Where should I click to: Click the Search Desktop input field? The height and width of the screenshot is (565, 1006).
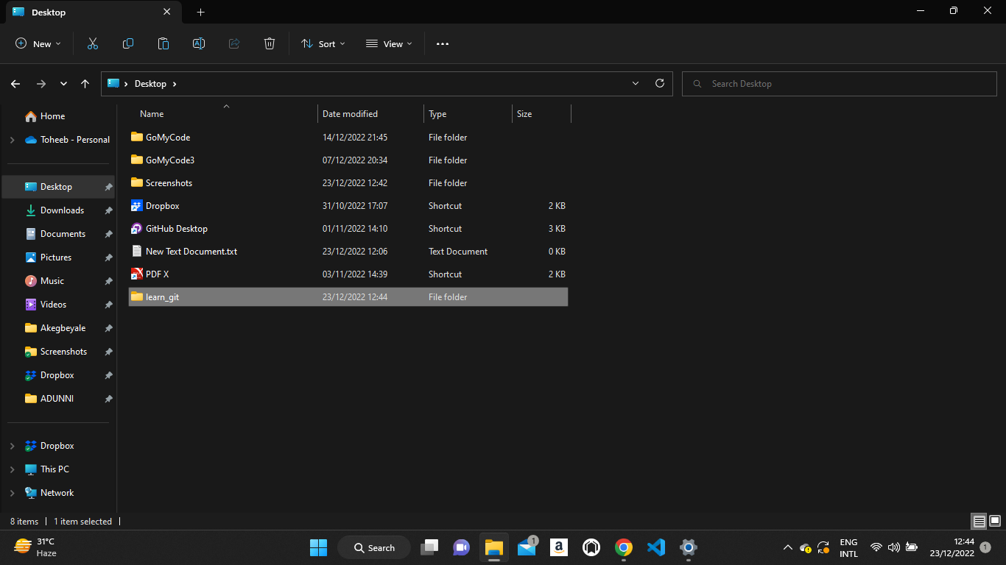click(x=840, y=84)
